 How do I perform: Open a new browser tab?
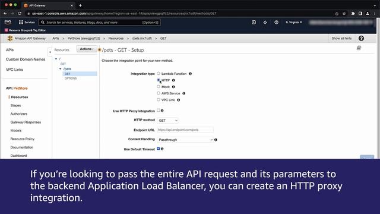tap(80, 5)
